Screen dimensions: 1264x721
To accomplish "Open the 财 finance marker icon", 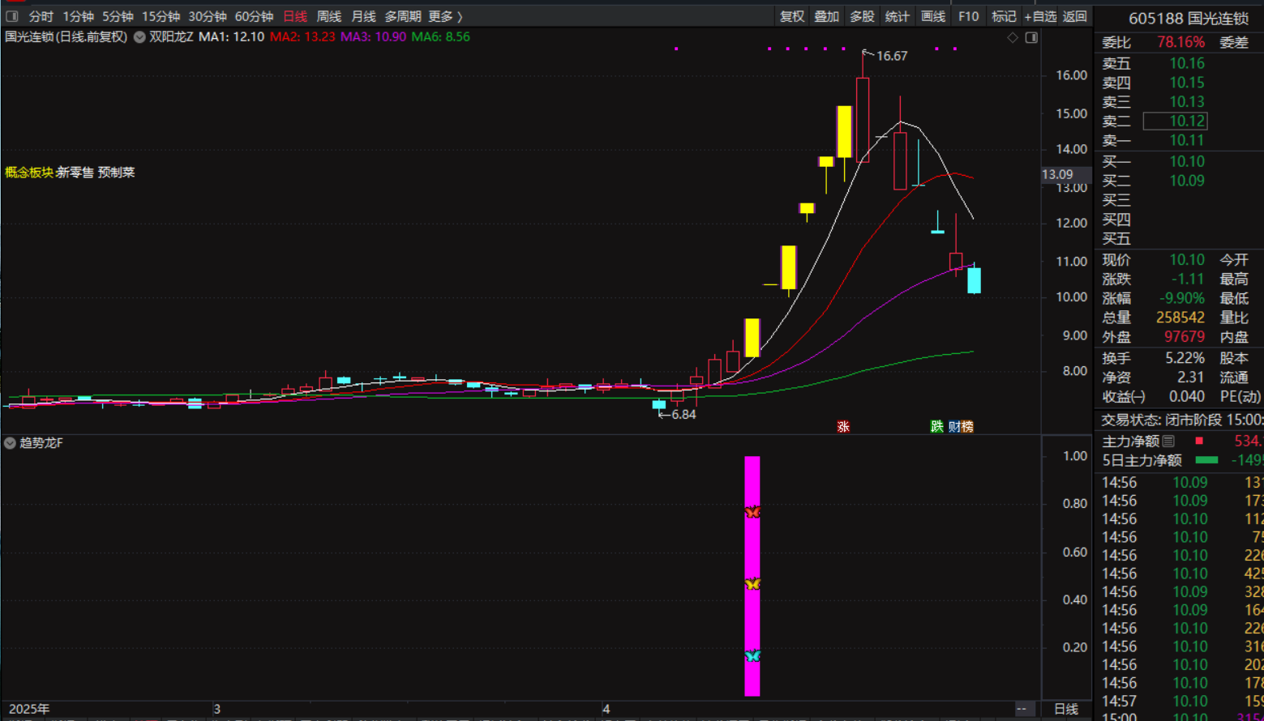I will click(954, 426).
